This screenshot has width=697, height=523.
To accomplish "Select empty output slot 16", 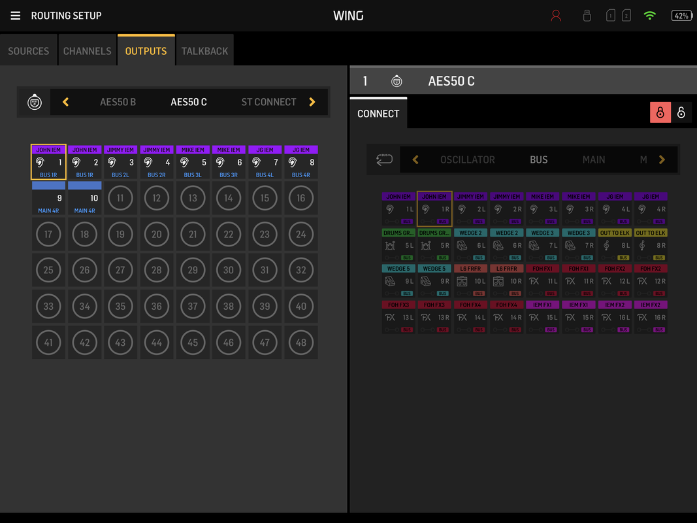I will (301, 198).
